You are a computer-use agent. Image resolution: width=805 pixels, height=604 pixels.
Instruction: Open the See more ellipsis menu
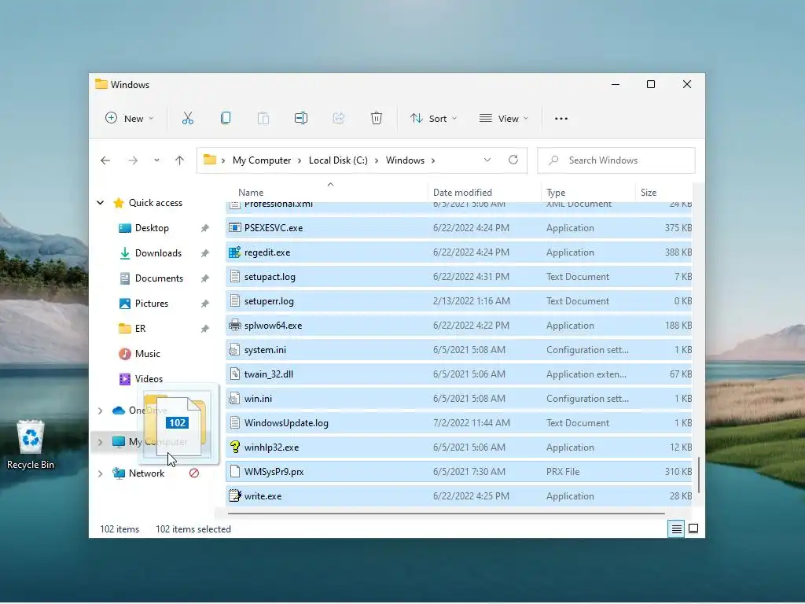pos(561,119)
